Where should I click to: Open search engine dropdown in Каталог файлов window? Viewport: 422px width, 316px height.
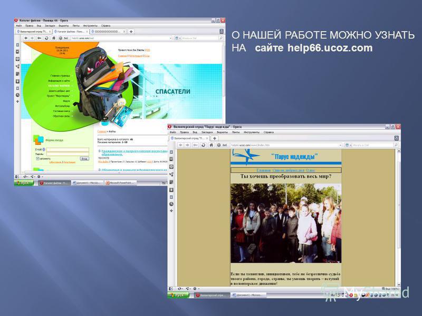[x=178, y=38]
